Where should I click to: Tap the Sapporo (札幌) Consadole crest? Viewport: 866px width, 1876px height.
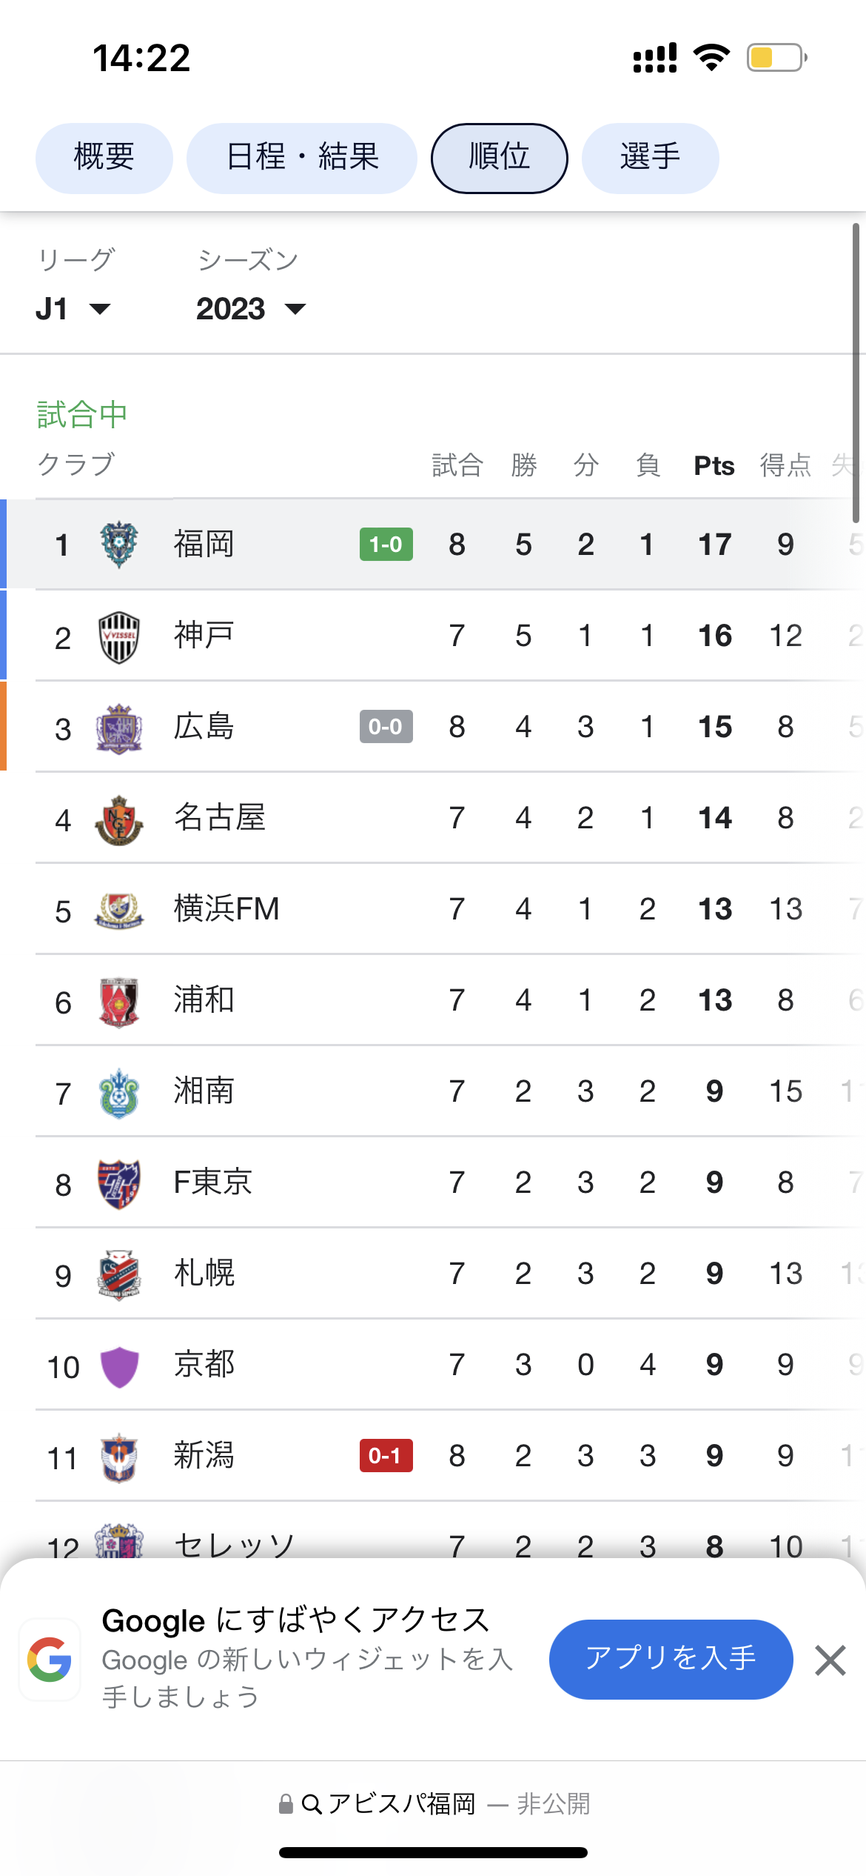[119, 1275]
